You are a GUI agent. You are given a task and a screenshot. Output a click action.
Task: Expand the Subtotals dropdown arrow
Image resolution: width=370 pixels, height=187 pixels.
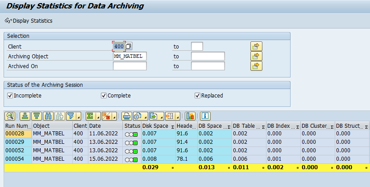(x=114, y=116)
